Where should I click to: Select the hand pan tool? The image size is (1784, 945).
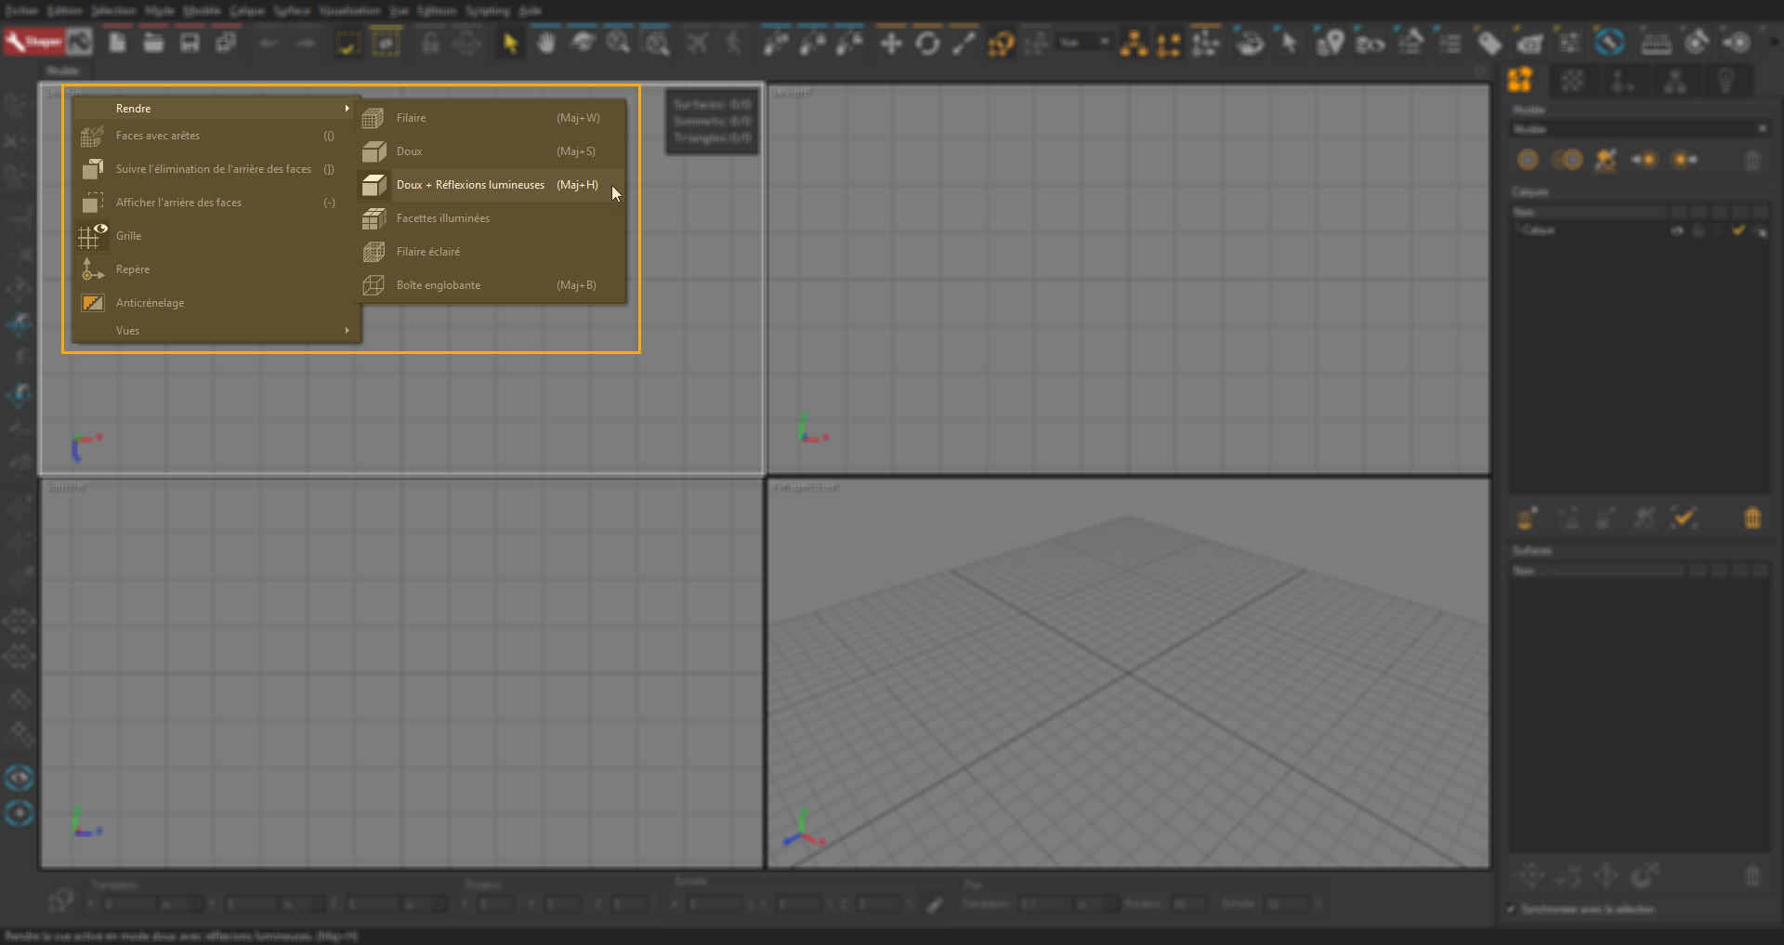(546, 43)
